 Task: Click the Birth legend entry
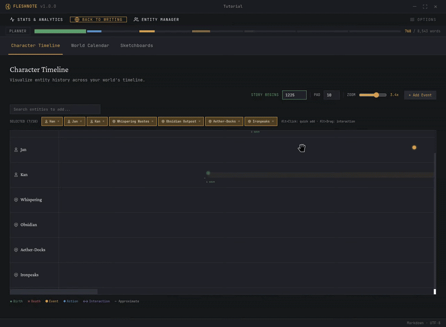pos(16,301)
